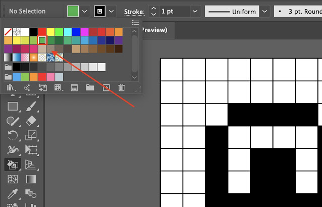
Task: Choose the None swatch with red slash
Action: point(8,32)
